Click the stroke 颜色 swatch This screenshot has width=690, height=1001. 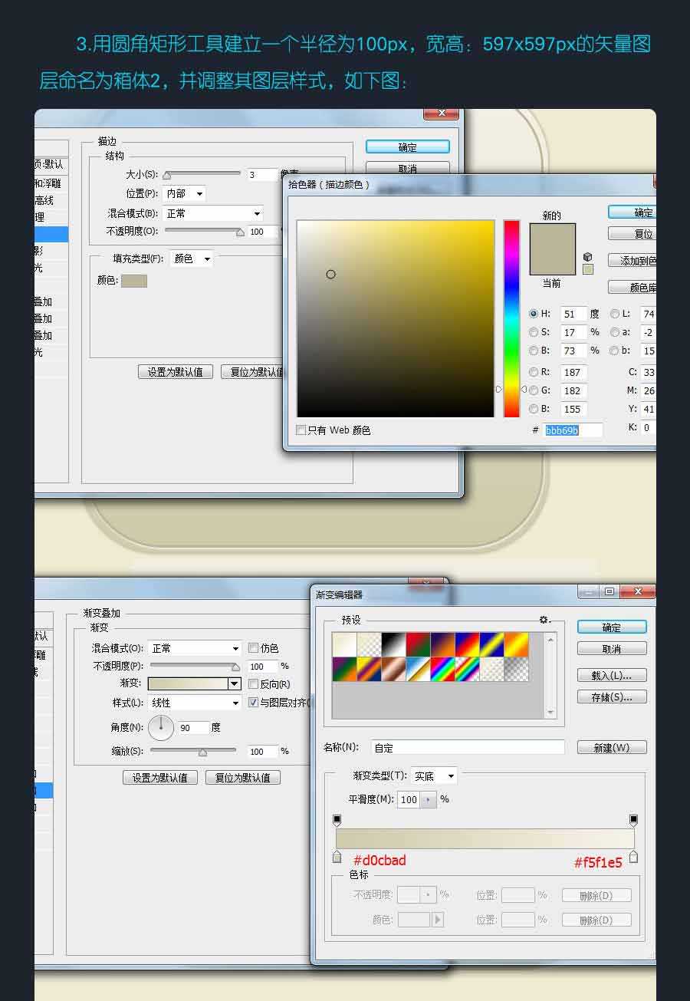(134, 281)
